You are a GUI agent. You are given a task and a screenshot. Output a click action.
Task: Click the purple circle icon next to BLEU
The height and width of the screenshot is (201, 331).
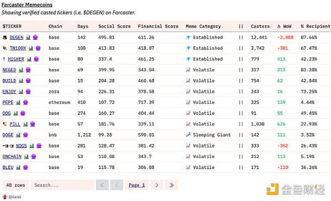click(26, 167)
